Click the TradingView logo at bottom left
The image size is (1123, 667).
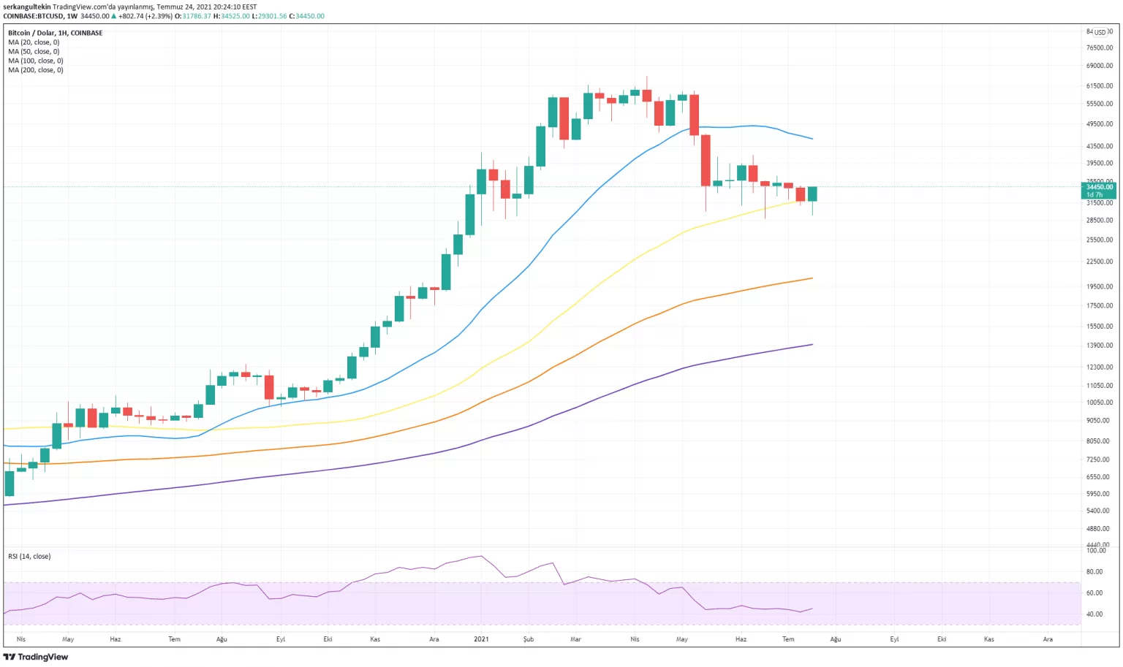[x=36, y=657]
